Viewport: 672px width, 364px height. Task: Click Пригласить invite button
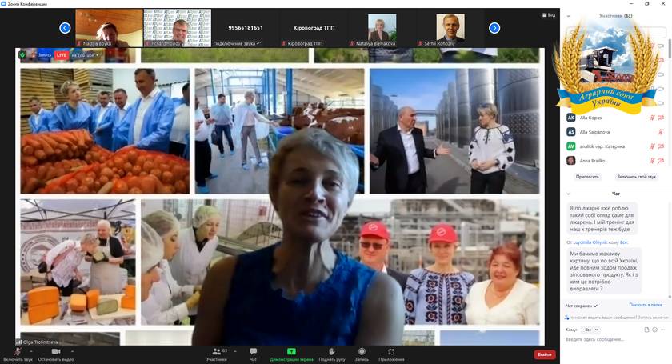(x=587, y=177)
